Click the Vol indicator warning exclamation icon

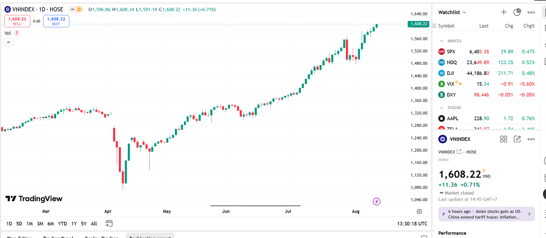17,33
